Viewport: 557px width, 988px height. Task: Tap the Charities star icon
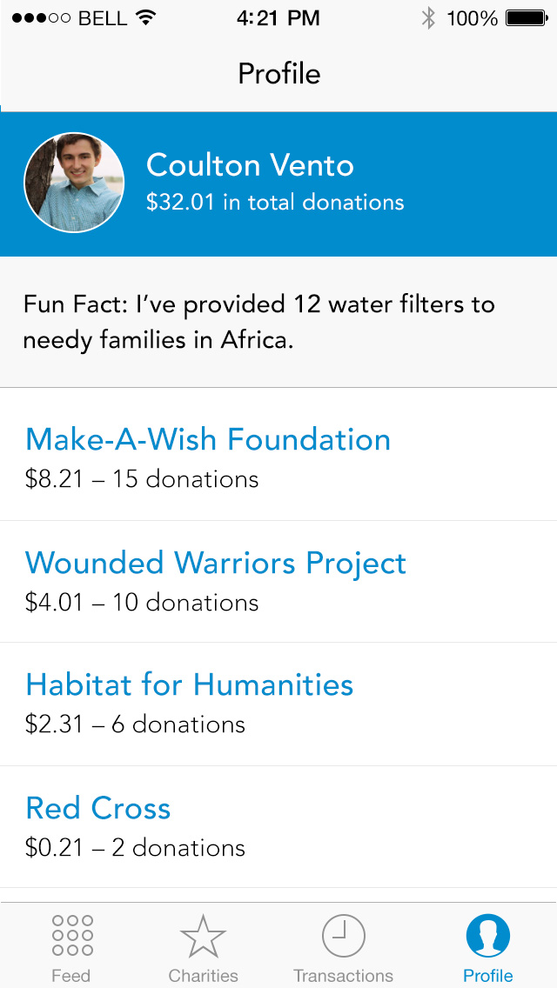click(x=203, y=936)
